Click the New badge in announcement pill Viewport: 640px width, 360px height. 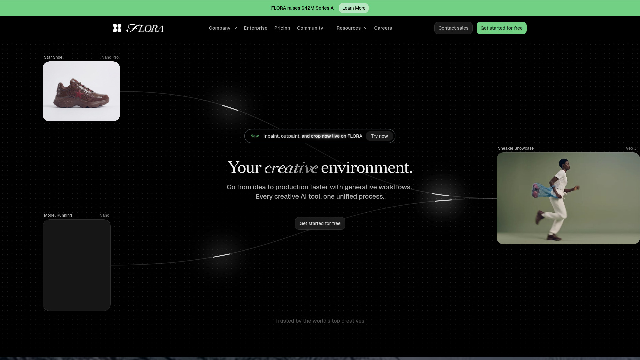pyautogui.click(x=254, y=136)
